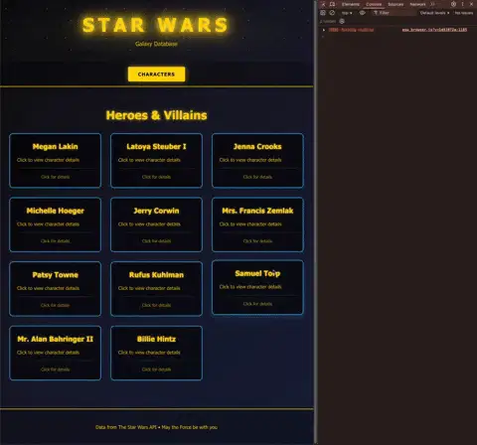Image resolution: width=477 pixels, height=445 pixels.
Task: Focus the console Filter field
Action: tap(395, 13)
